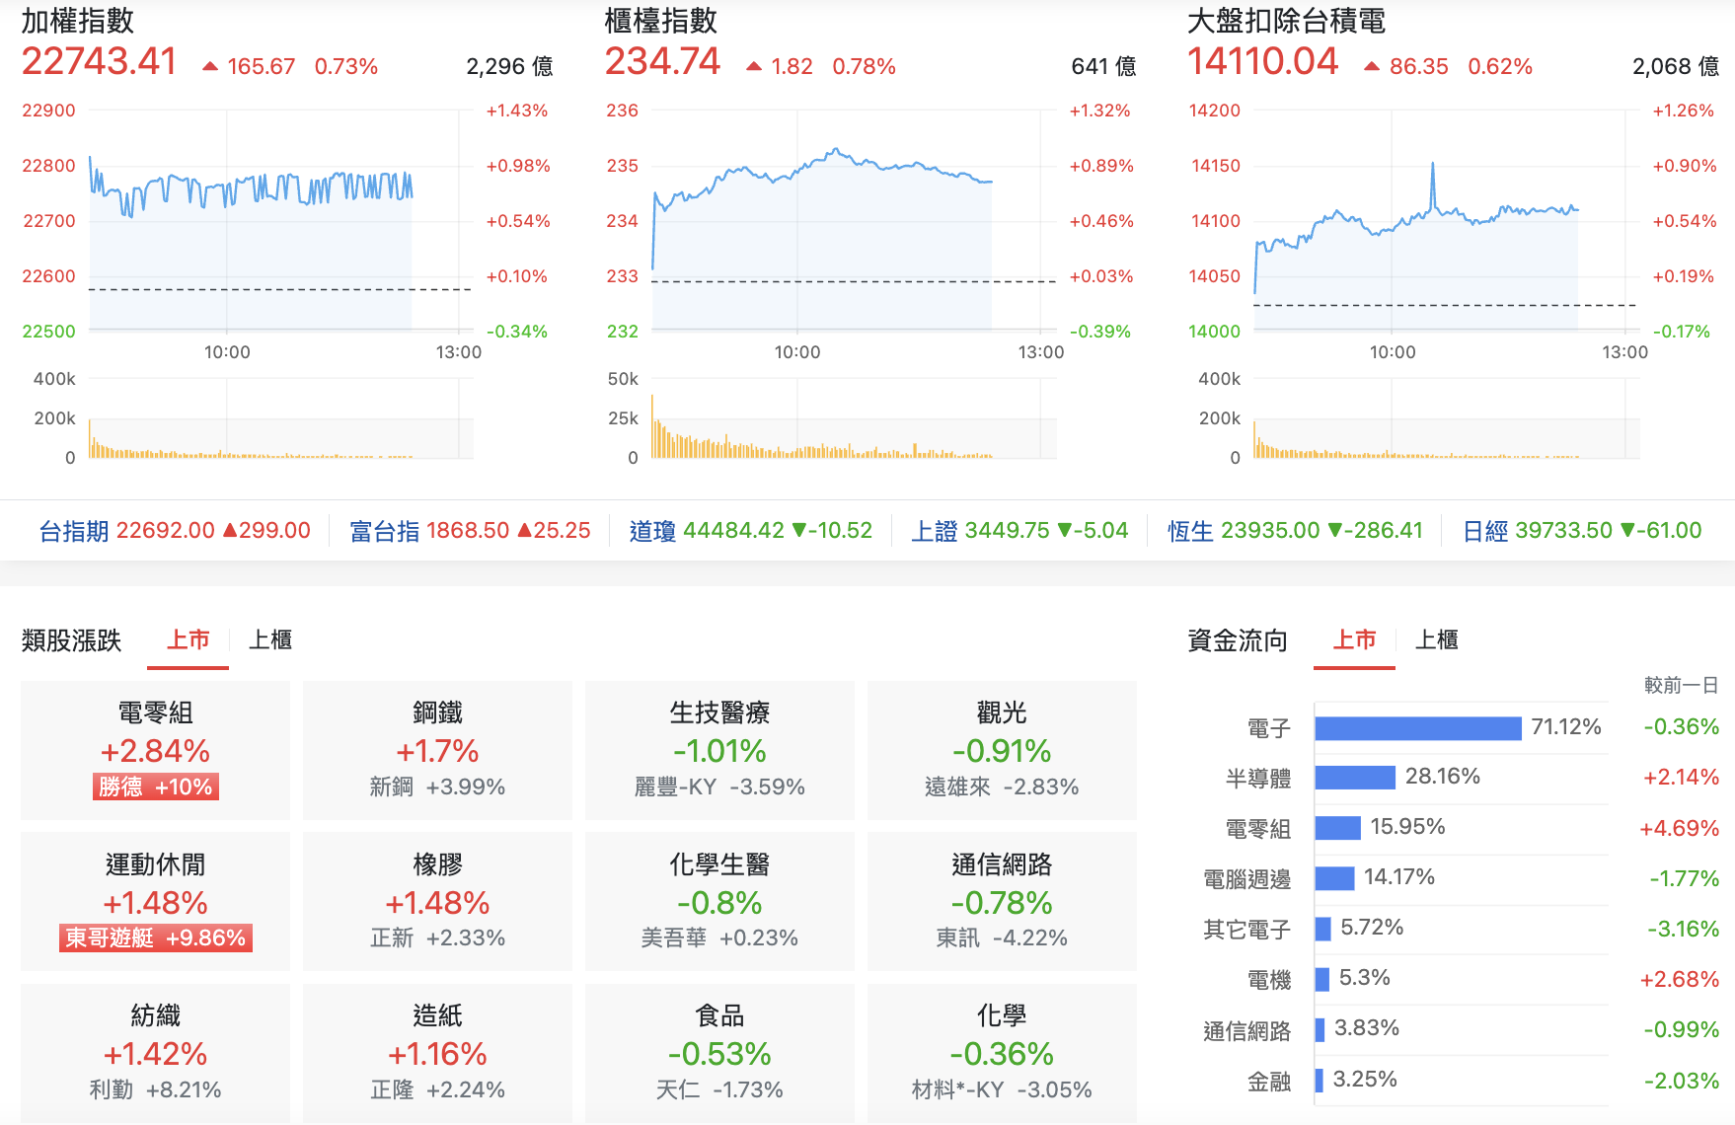Open 紡織 sector card
Image resolution: width=1735 pixels, height=1125 pixels.
[x=156, y=1053]
